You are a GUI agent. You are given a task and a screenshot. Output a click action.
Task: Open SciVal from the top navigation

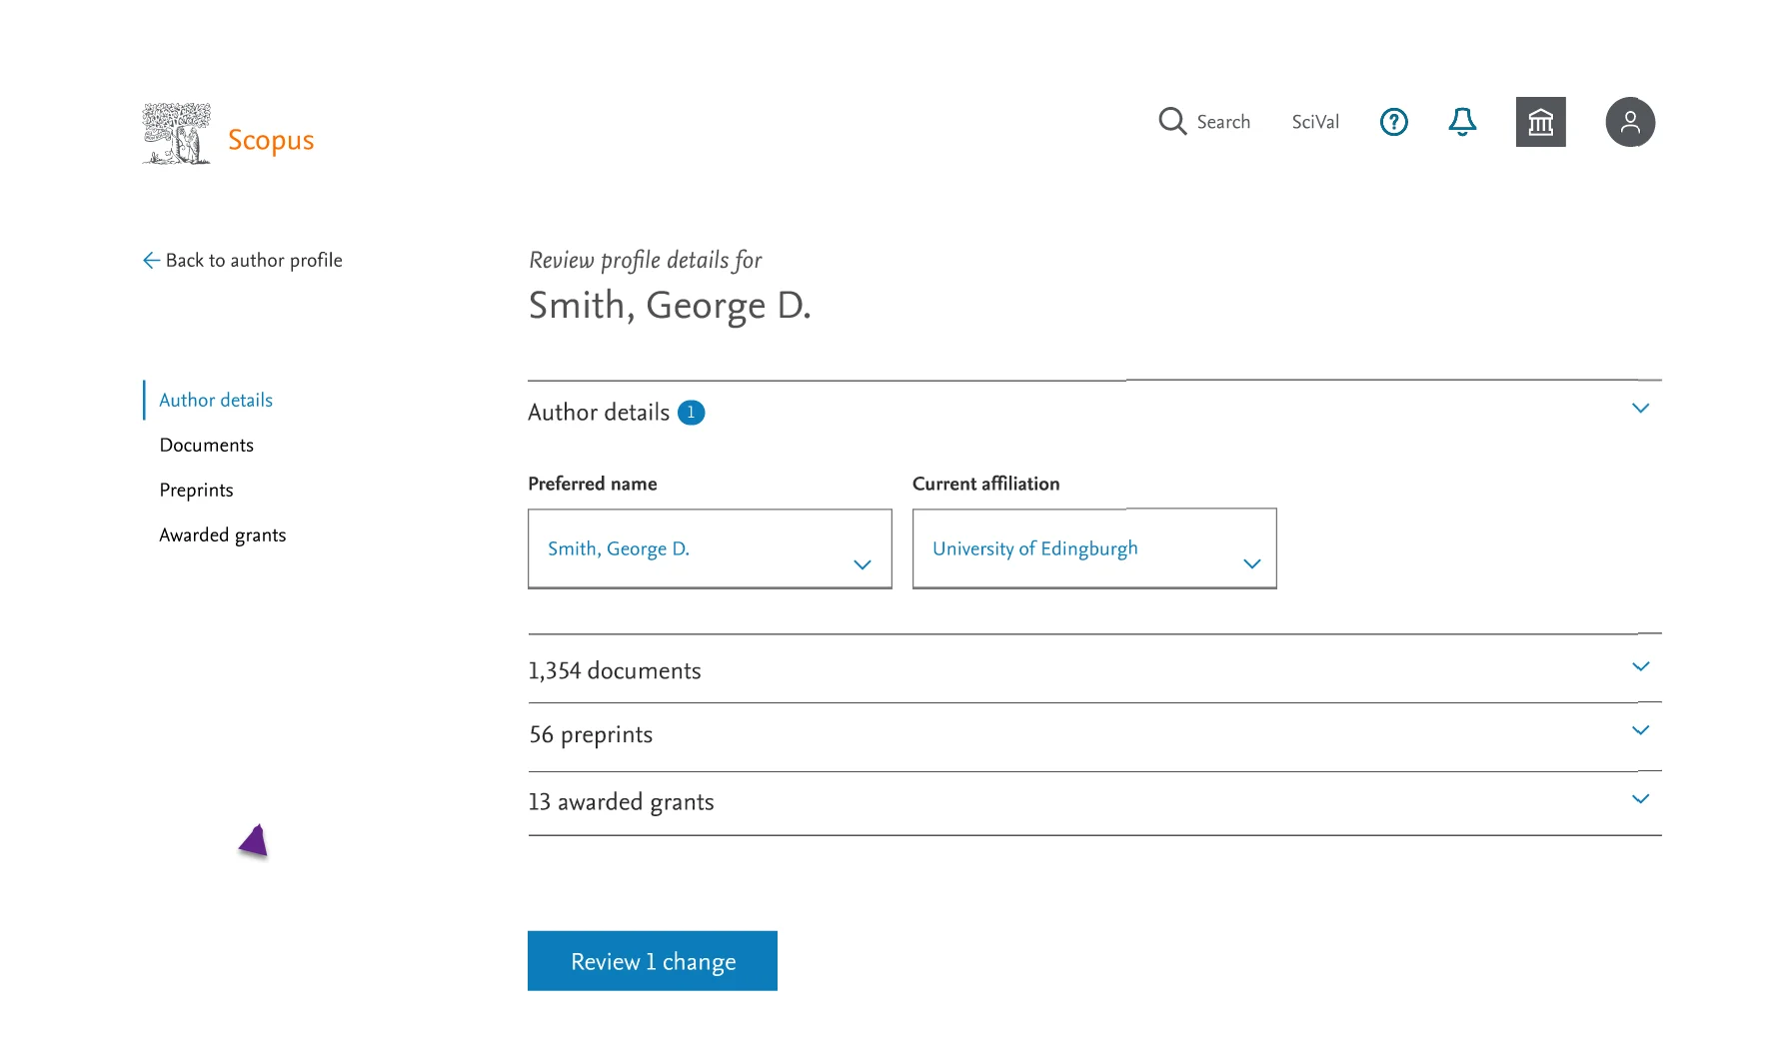[x=1314, y=122]
